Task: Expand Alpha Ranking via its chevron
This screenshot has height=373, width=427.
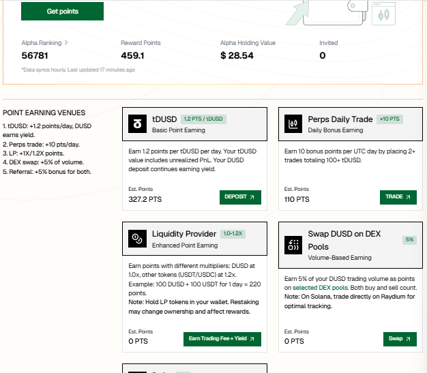Action: coord(66,43)
